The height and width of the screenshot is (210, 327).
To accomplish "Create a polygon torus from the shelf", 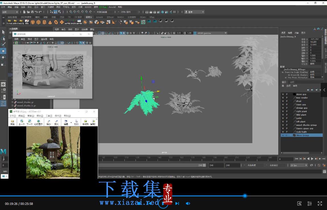I will [x=56, y=22].
